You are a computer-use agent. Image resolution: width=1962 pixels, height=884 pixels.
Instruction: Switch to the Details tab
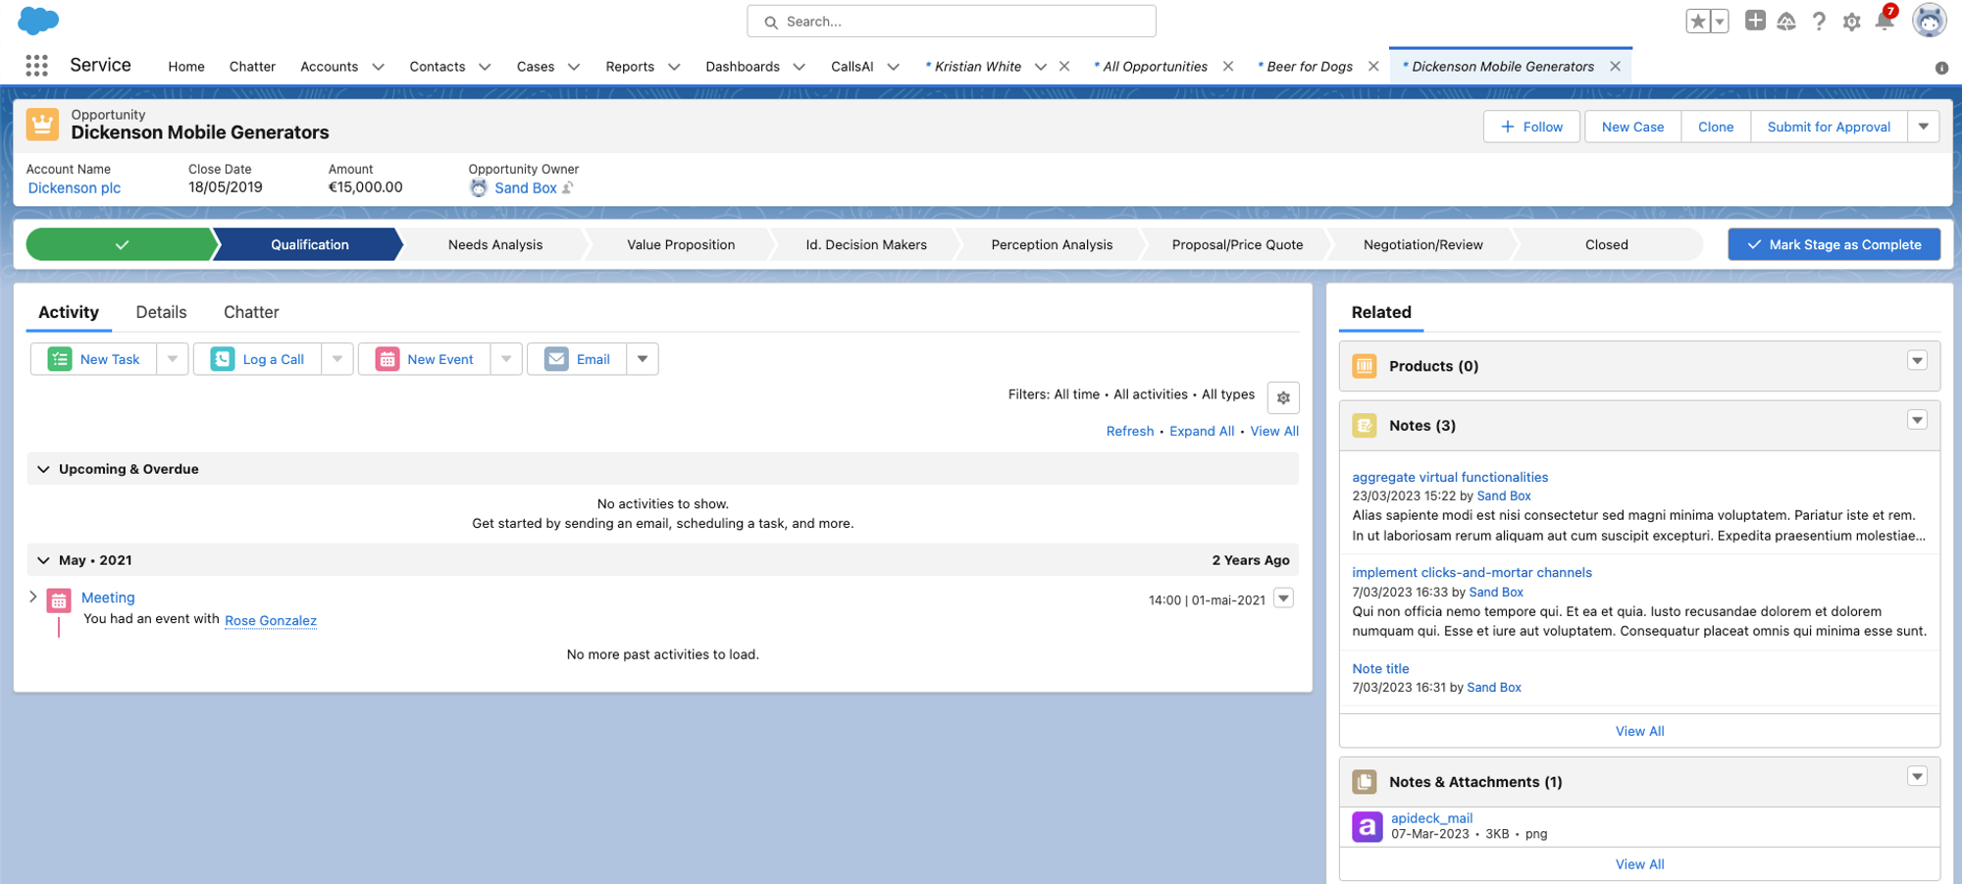click(x=161, y=312)
